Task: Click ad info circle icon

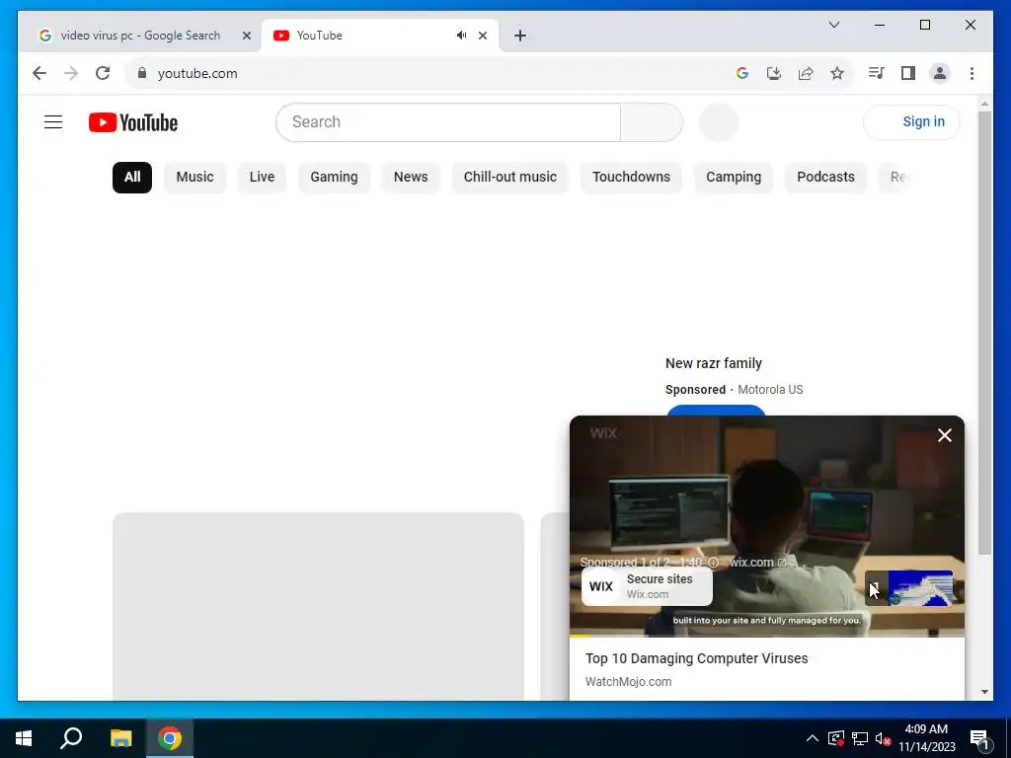Action: pos(713,562)
